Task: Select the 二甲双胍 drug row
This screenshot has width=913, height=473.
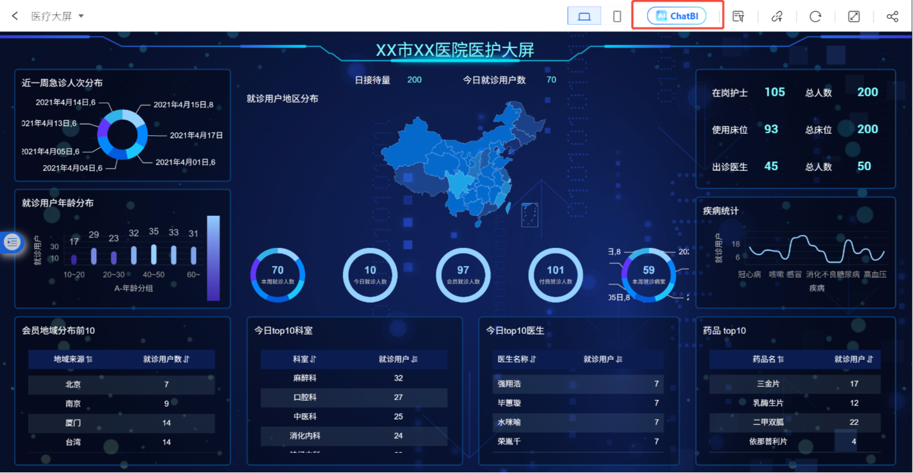Action: 795,422
